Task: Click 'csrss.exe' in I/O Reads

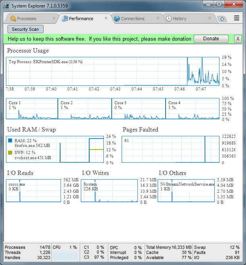Action: 17,184
